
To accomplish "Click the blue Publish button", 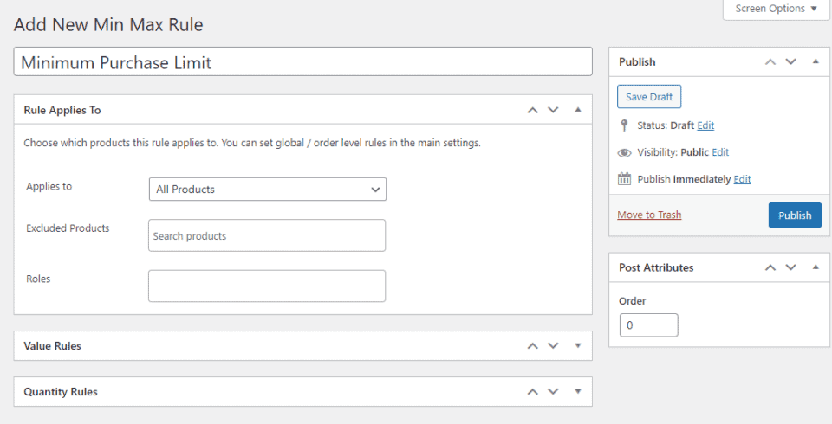I will [x=795, y=215].
